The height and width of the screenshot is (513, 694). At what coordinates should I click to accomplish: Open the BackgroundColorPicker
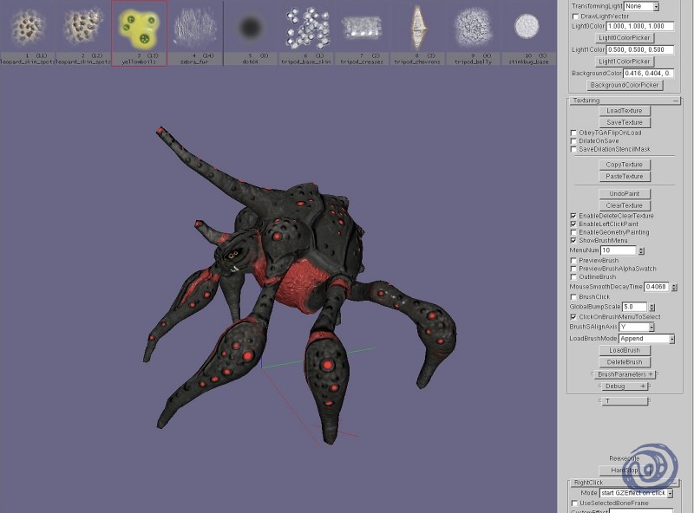tap(625, 85)
